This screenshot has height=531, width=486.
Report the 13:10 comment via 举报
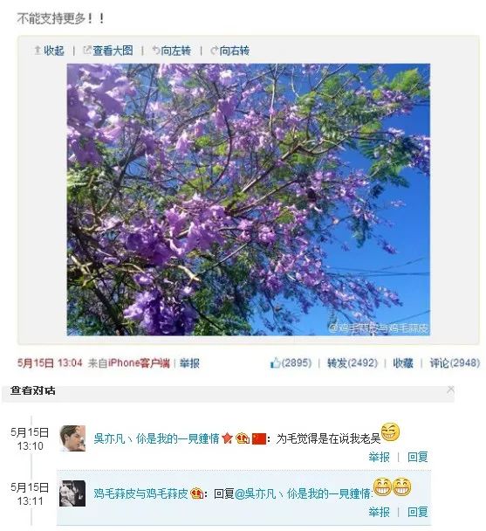[379, 457]
